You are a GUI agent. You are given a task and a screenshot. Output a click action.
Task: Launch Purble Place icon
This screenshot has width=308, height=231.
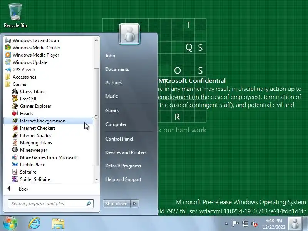pos(15,165)
